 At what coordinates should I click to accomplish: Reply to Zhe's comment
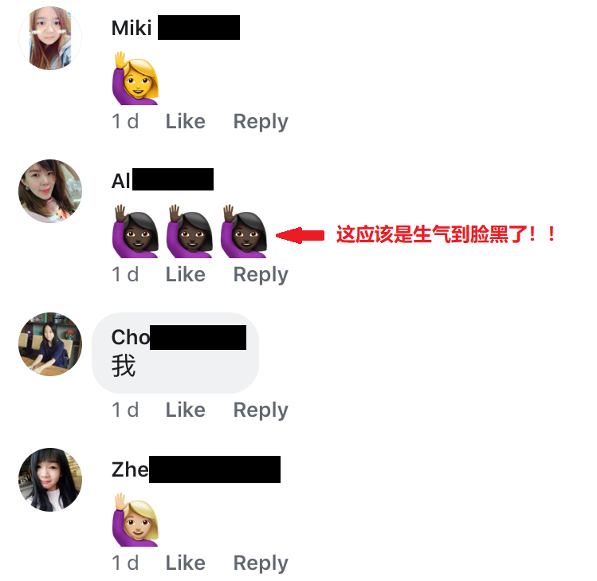click(x=261, y=563)
